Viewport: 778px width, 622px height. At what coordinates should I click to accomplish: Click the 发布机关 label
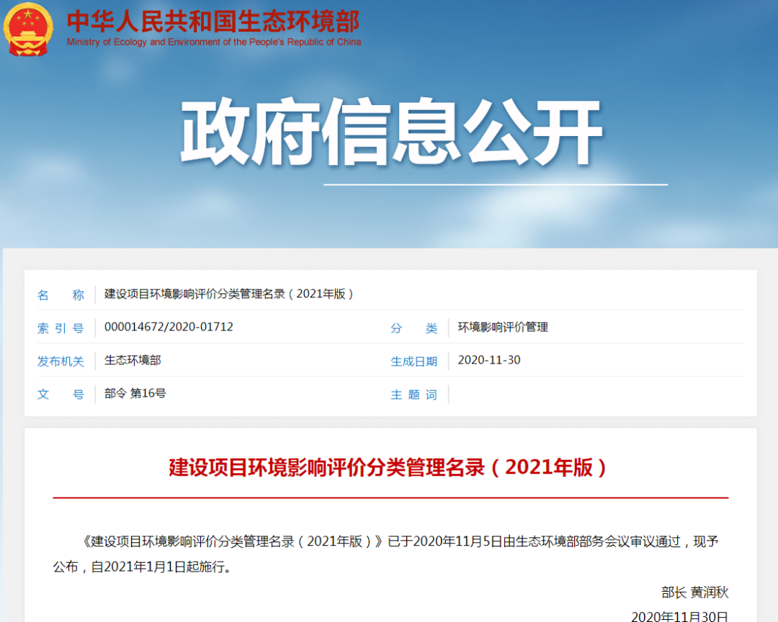(61, 361)
